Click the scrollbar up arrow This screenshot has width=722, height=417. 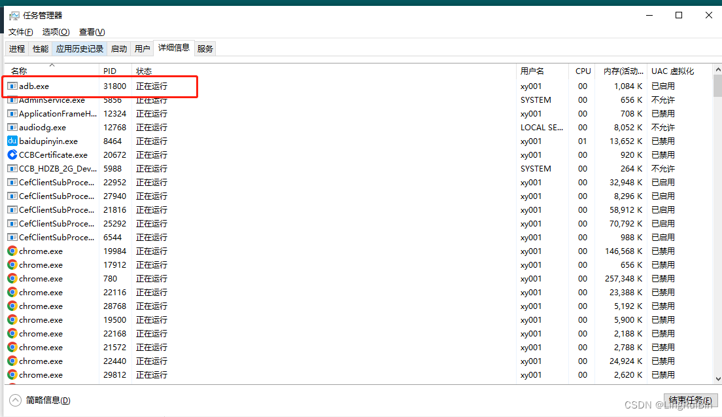pos(718,69)
